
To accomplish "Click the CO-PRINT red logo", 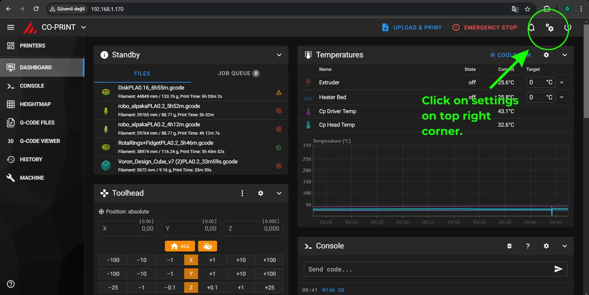I will [30, 27].
